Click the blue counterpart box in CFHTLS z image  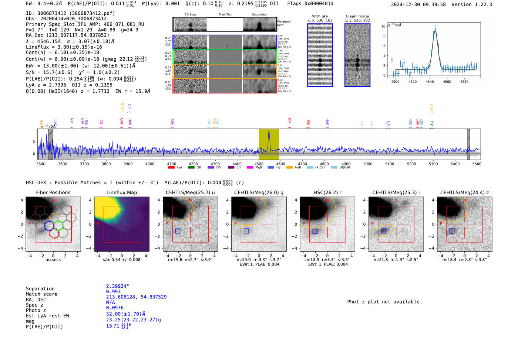pyautogui.click(x=452, y=231)
